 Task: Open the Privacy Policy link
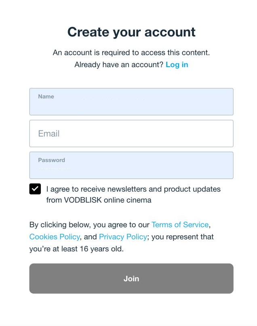point(123,237)
